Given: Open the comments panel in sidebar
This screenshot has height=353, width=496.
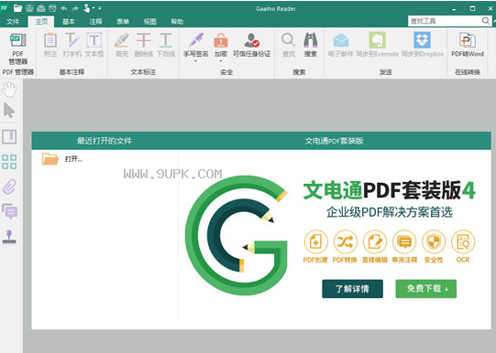Looking at the screenshot, I should (x=10, y=211).
